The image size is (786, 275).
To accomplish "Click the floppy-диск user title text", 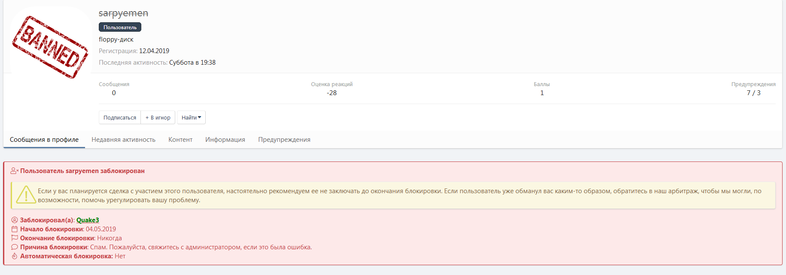I will (x=116, y=39).
